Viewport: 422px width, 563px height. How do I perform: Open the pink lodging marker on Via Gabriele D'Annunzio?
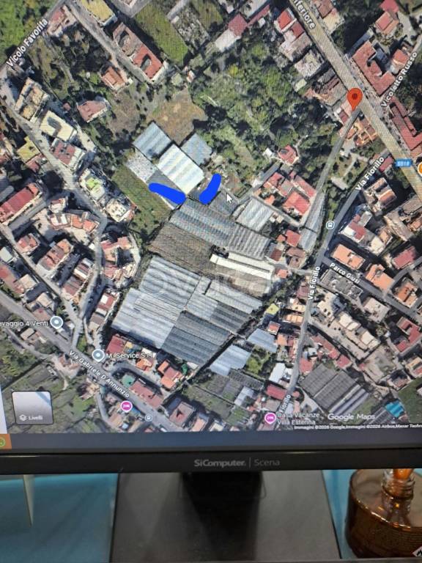click(126, 406)
